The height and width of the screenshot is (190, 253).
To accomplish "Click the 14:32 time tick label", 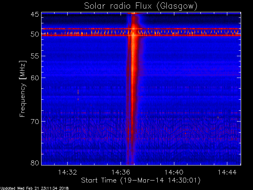I will (68, 172).
